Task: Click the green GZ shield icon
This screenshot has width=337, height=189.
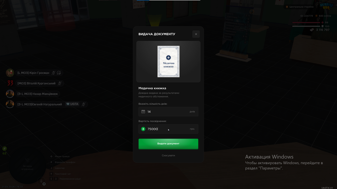Action: (x=4, y=149)
